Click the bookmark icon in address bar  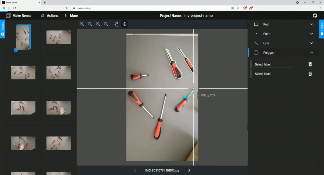67,8
